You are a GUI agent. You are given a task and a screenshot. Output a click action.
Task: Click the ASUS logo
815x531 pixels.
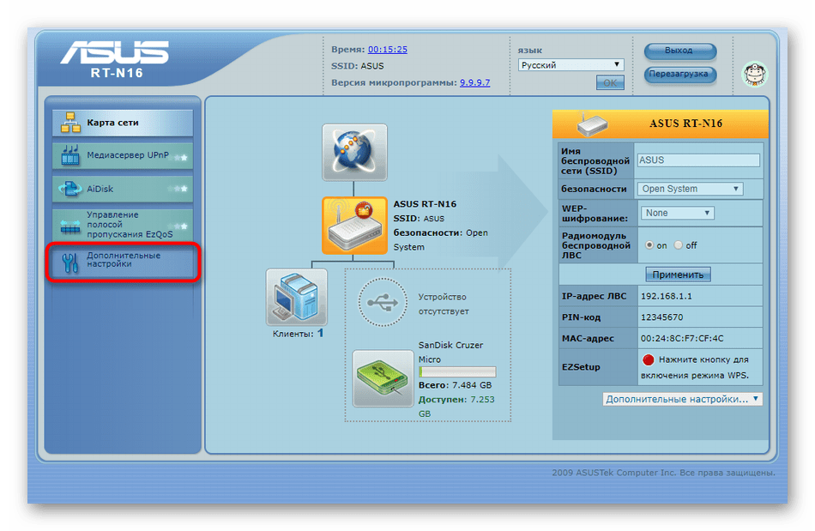click(x=115, y=53)
